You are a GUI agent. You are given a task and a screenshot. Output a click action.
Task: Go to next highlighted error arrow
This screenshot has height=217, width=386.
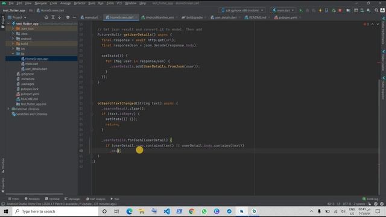(x=378, y=24)
